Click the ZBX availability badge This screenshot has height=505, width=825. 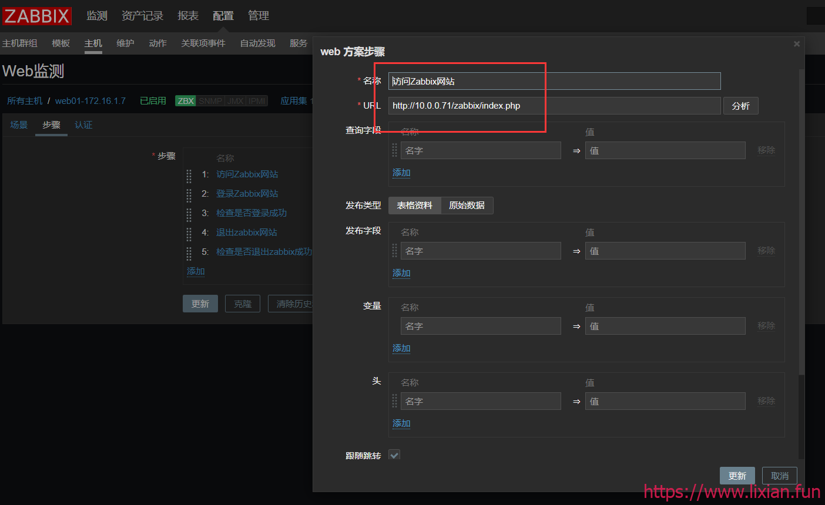click(x=186, y=101)
